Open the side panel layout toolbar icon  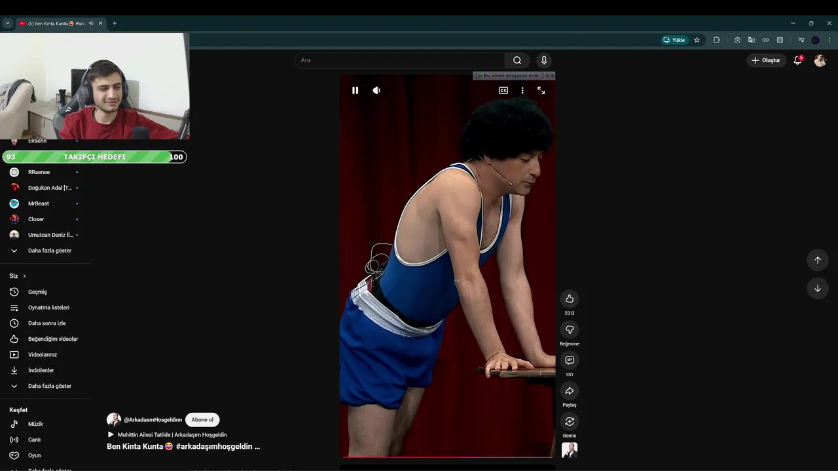[780, 40]
